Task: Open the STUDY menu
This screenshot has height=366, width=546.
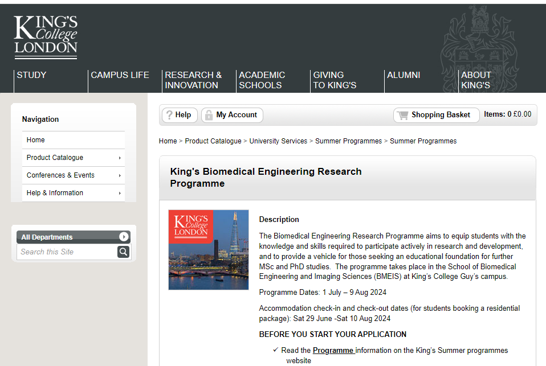Action: [31, 75]
